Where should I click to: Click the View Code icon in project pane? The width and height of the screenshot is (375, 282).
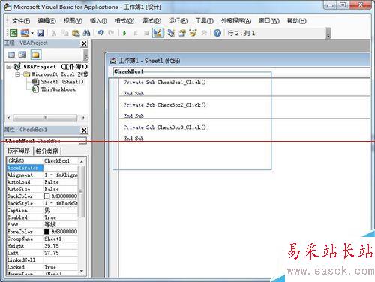[x=11, y=55]
